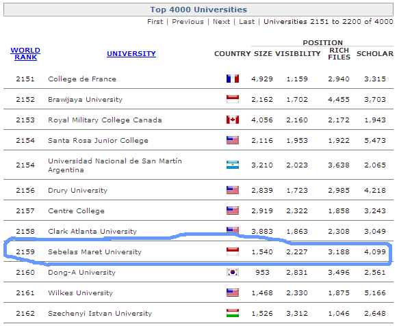Sort by the WORLD RANK column header
The width and height of the screenshot is (399, 326).
(x=25, y=54)
